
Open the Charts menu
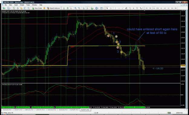(22, 5)
